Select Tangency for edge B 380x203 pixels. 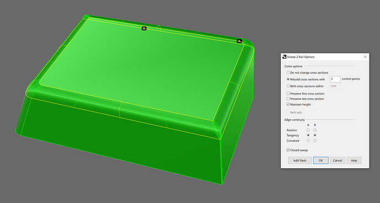(x=315, y=135)
